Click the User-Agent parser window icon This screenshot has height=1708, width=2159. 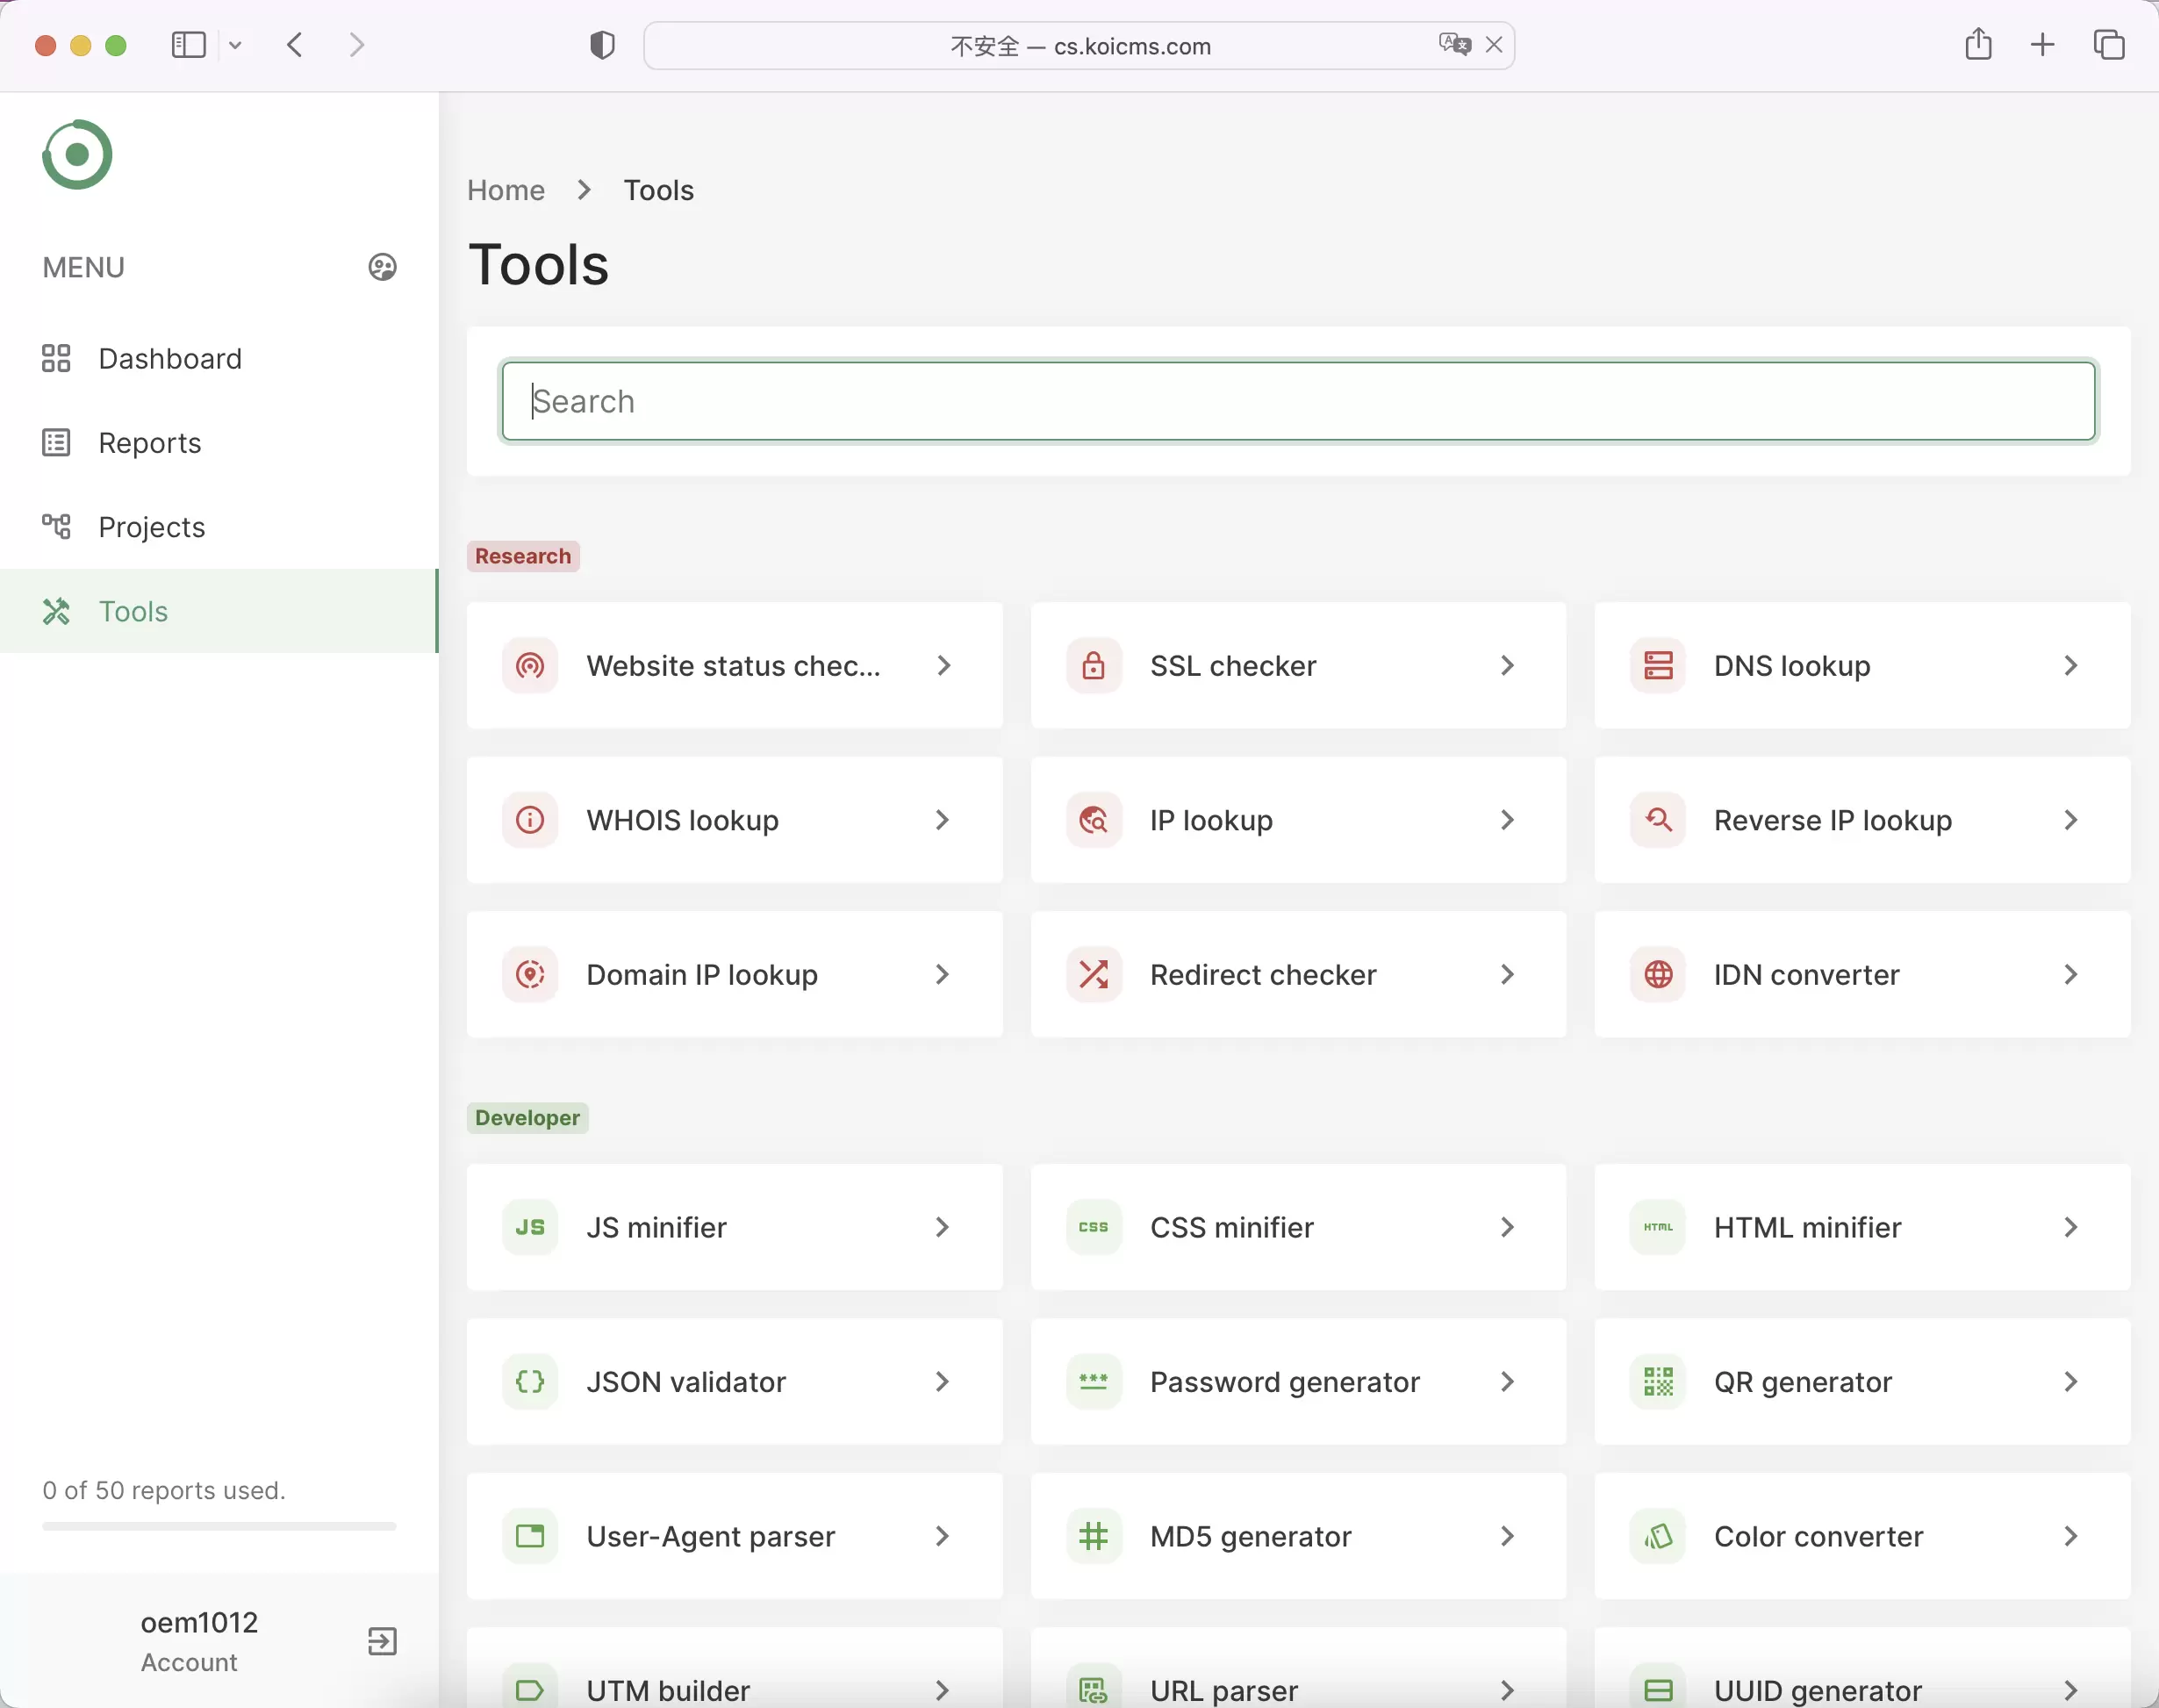(530, 1536)
